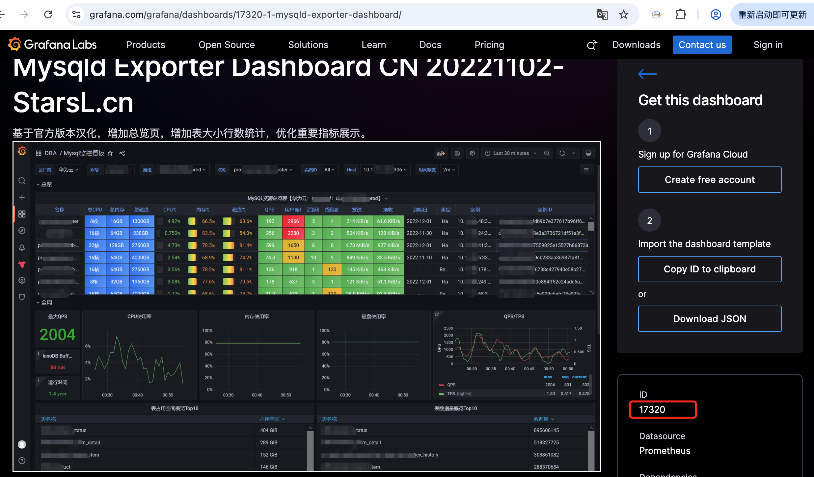
Task: Click the Download JSON button
Action: click(x=710, y=319)
